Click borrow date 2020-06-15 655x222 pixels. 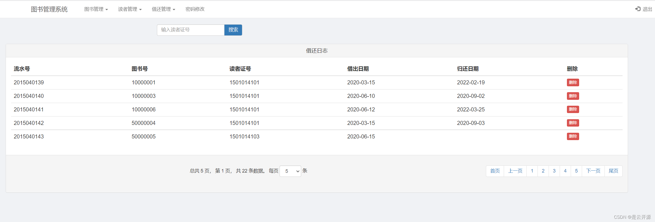point(361,137)
